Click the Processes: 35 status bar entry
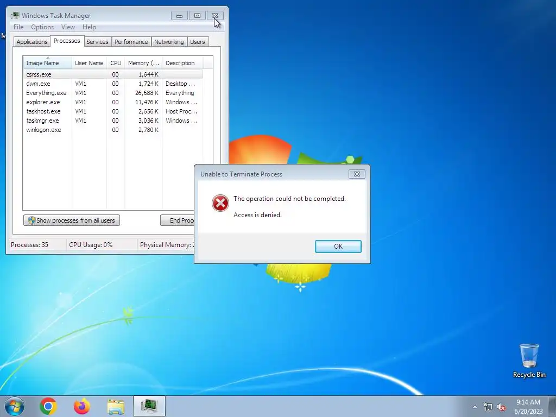This screenshot has width=556, height=417. click(29, 245)
